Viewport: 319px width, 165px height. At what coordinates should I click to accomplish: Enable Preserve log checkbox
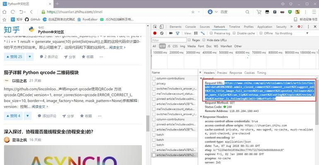(211, 33)
